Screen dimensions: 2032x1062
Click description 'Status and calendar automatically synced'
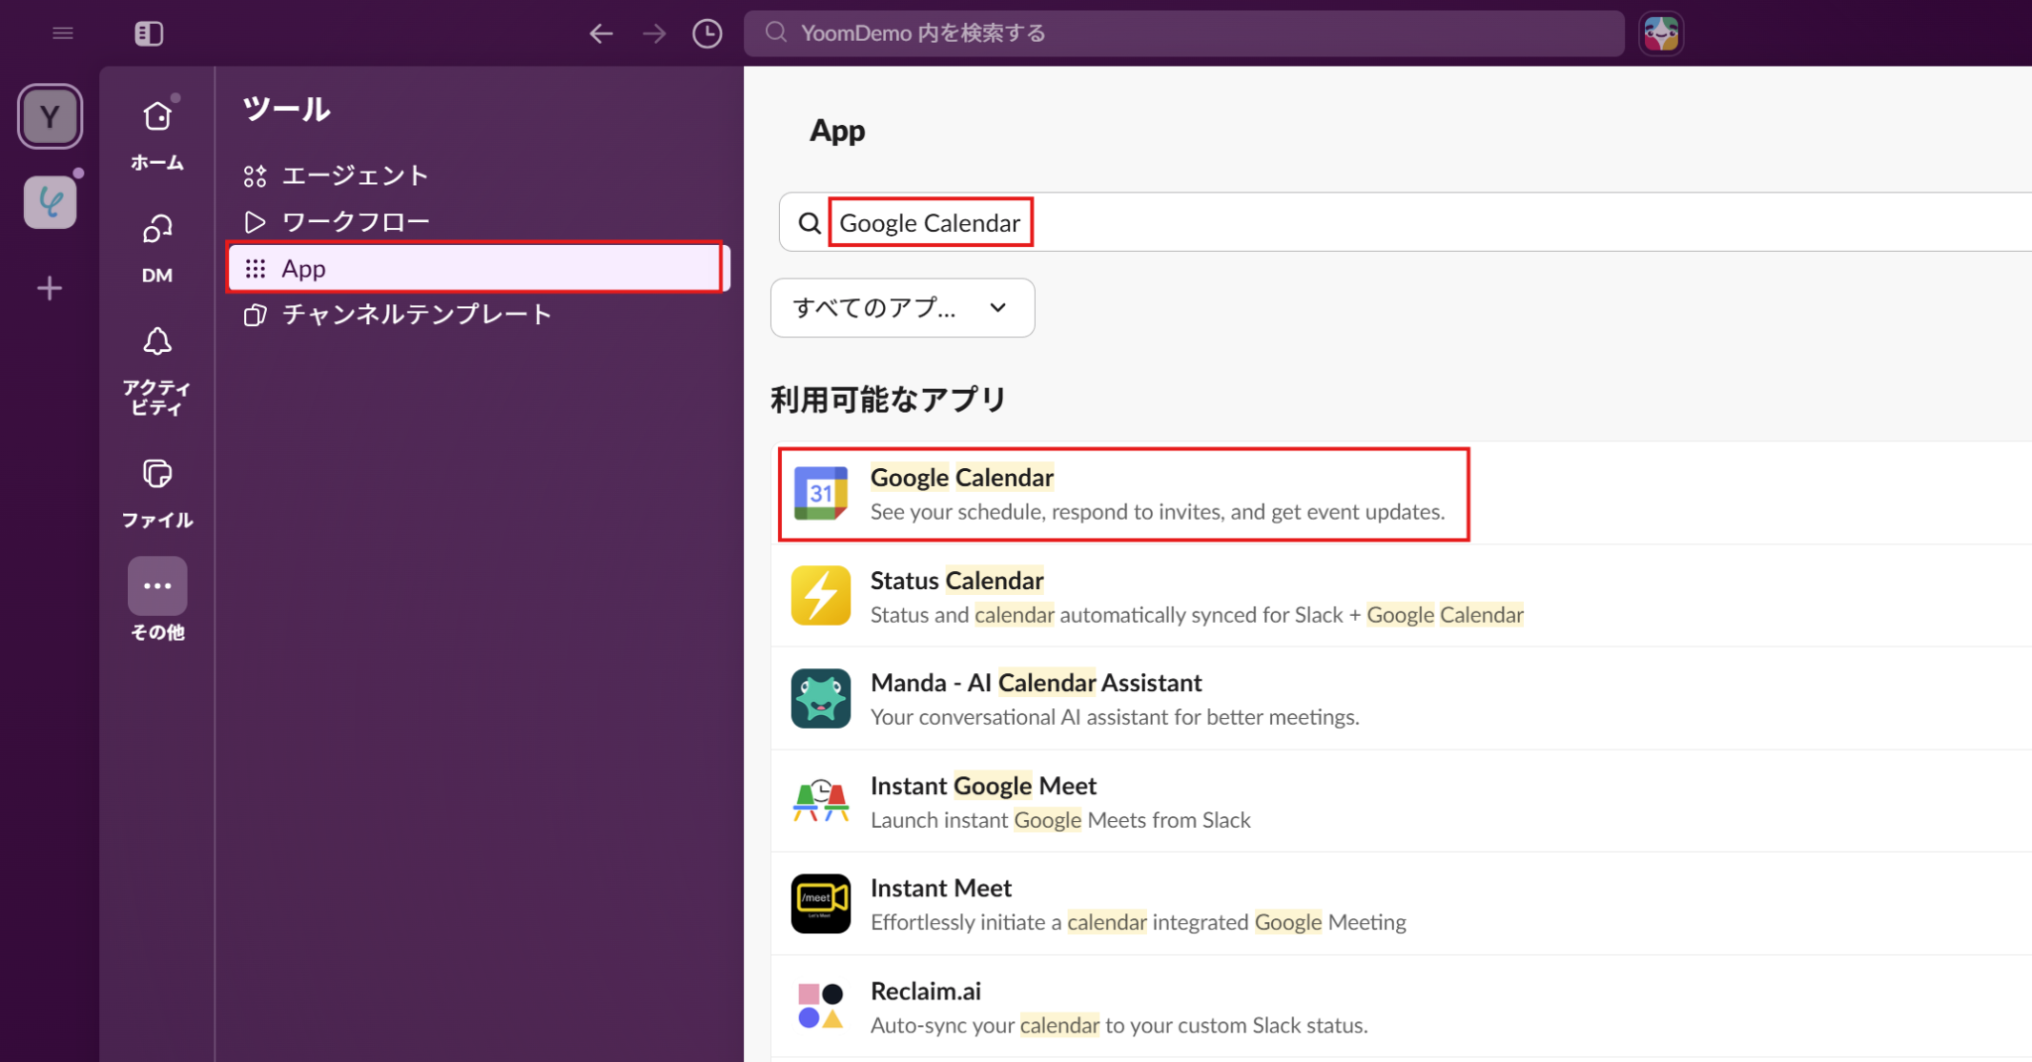(1197, 616)
